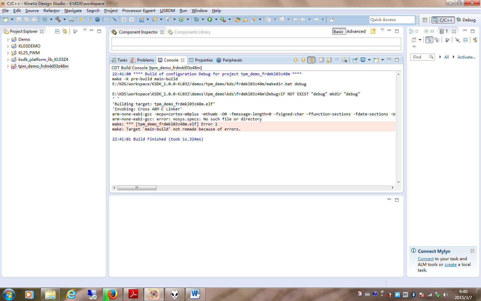The width and height of the screenshot is (481, 301).
Task: Click Console horizontal scrollbar thumb
Action: (137, 188)
